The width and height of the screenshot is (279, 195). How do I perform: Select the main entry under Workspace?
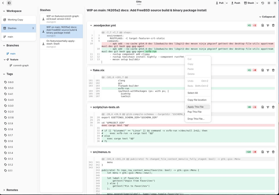(19, 37)
